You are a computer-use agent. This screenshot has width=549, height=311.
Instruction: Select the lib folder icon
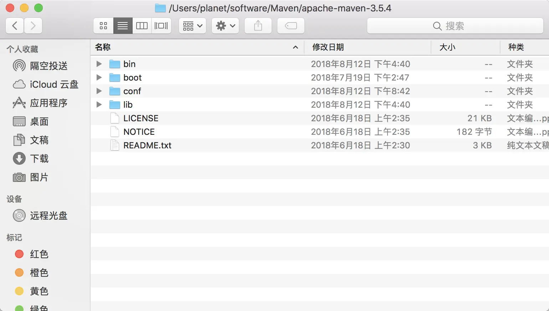(x=114, y=104)
